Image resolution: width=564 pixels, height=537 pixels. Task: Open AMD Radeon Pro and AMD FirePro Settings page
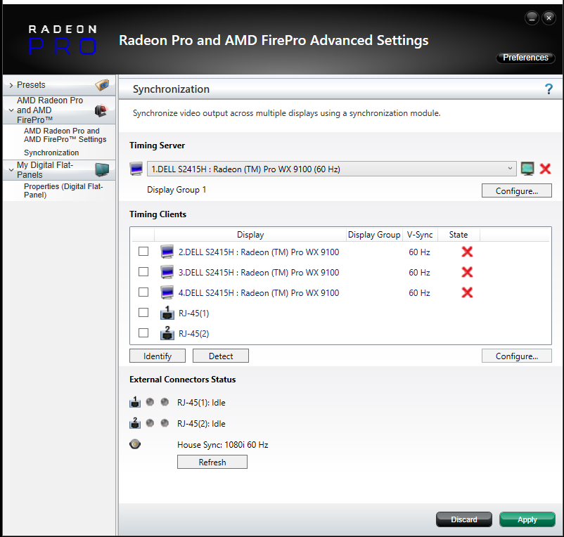65,135
